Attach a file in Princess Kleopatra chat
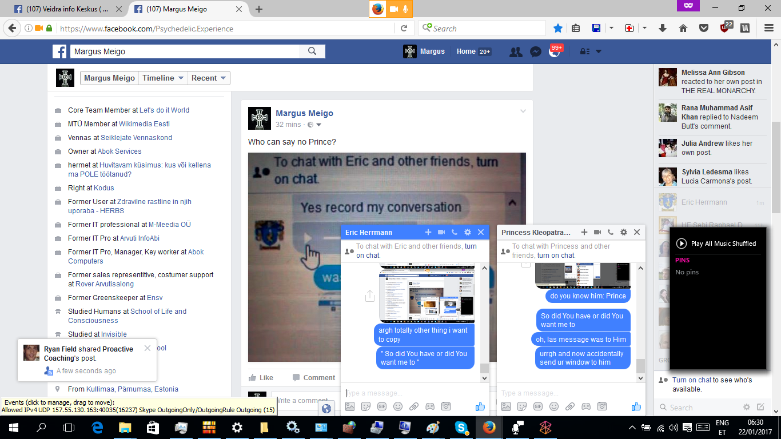Image resolution: width=781 pixels, height=439 pixels. (570, 406)
